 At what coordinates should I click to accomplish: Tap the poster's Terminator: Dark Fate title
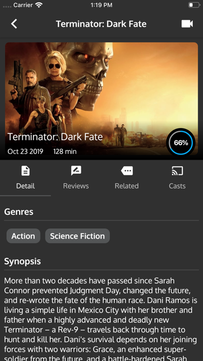(x=55, y=137)
